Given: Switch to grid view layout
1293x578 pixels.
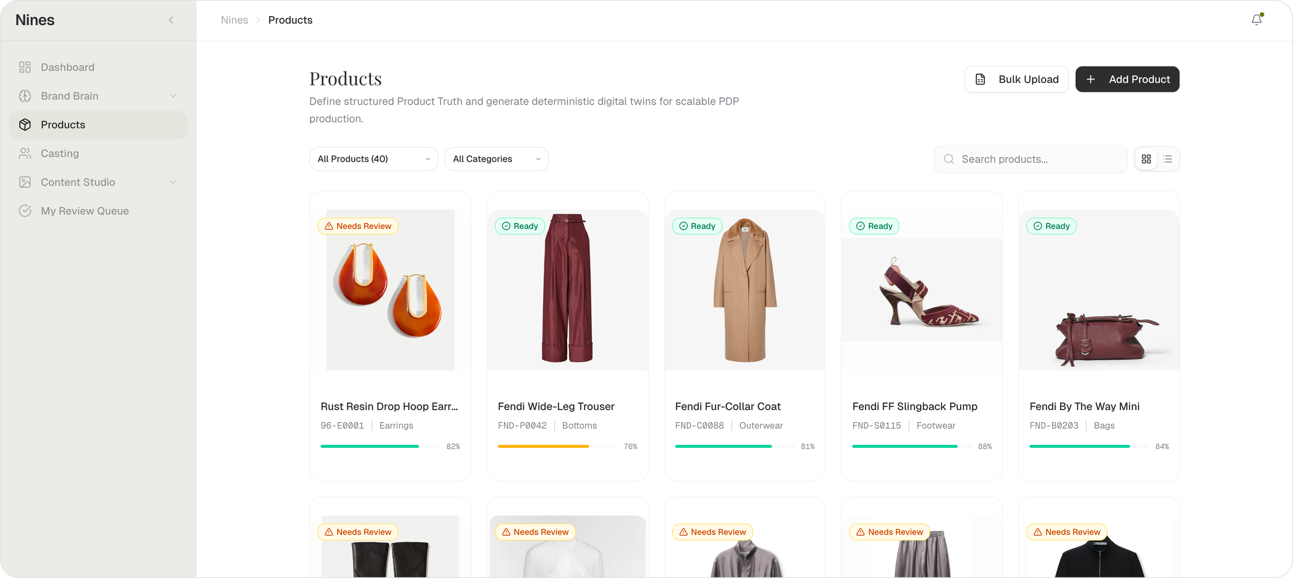Looking at the screenshot, I should click(x=1146, y=159).
